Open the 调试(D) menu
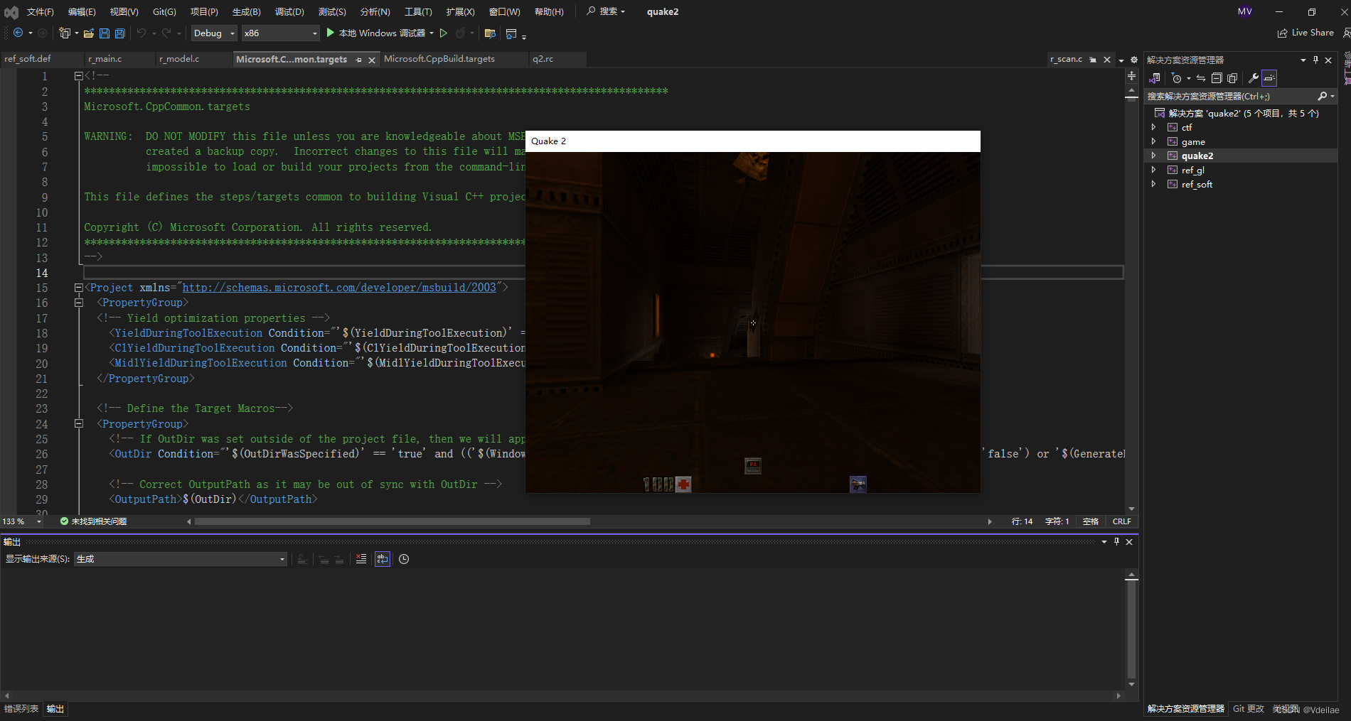 coord(288,11)
